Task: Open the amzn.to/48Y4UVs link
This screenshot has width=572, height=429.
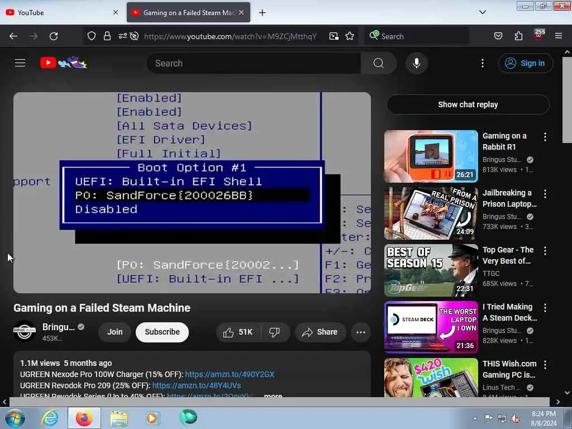Action: [x=197, y=385]
